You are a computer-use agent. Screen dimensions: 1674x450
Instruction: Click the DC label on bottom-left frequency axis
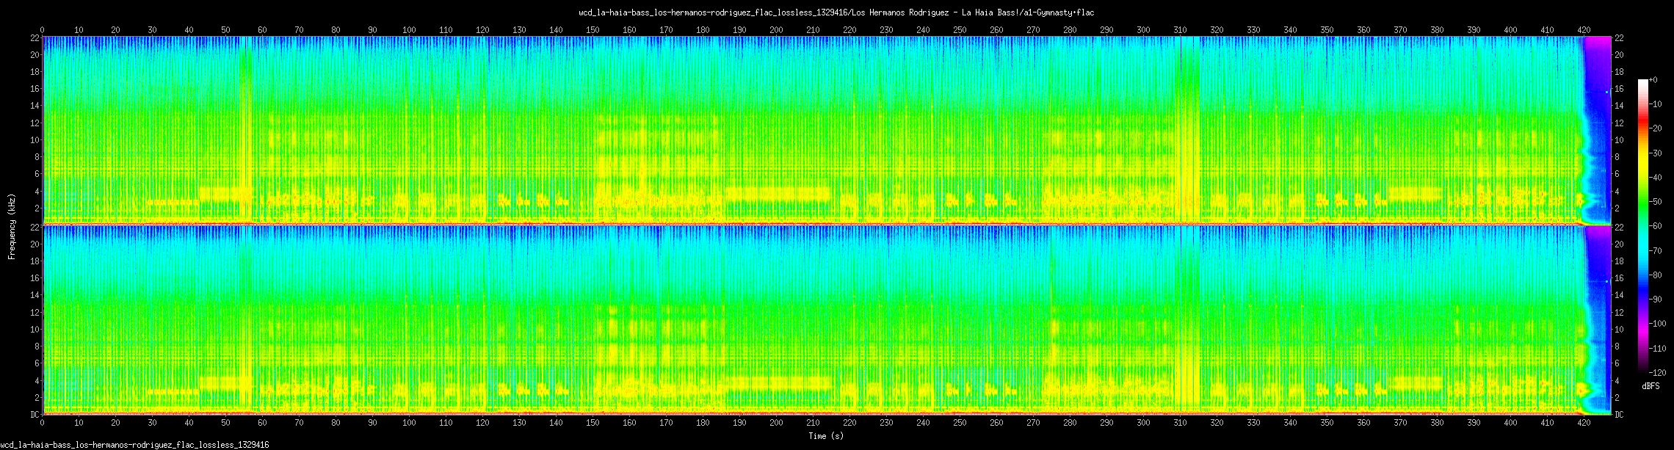tap(34, 415)
